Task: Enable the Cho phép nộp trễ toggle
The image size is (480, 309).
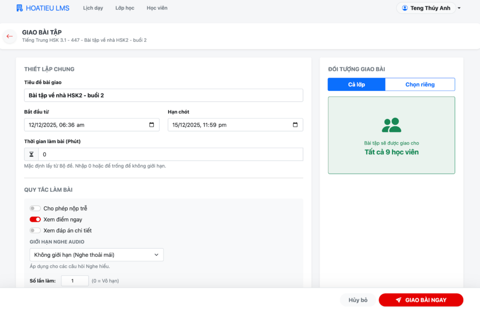Action: pos(35,208)
